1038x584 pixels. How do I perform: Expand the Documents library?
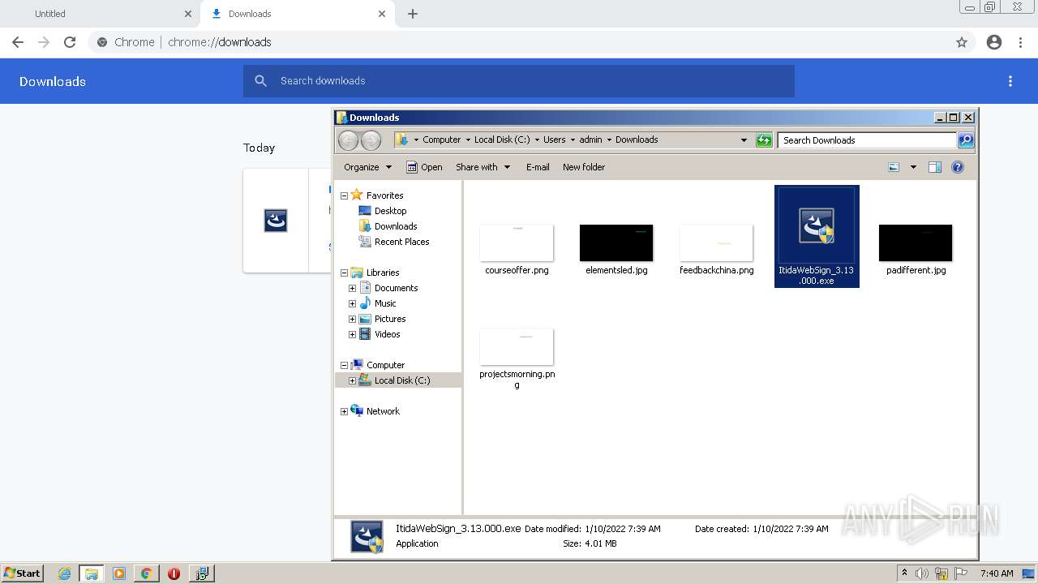pyautogui.click(x=352, y=288)
